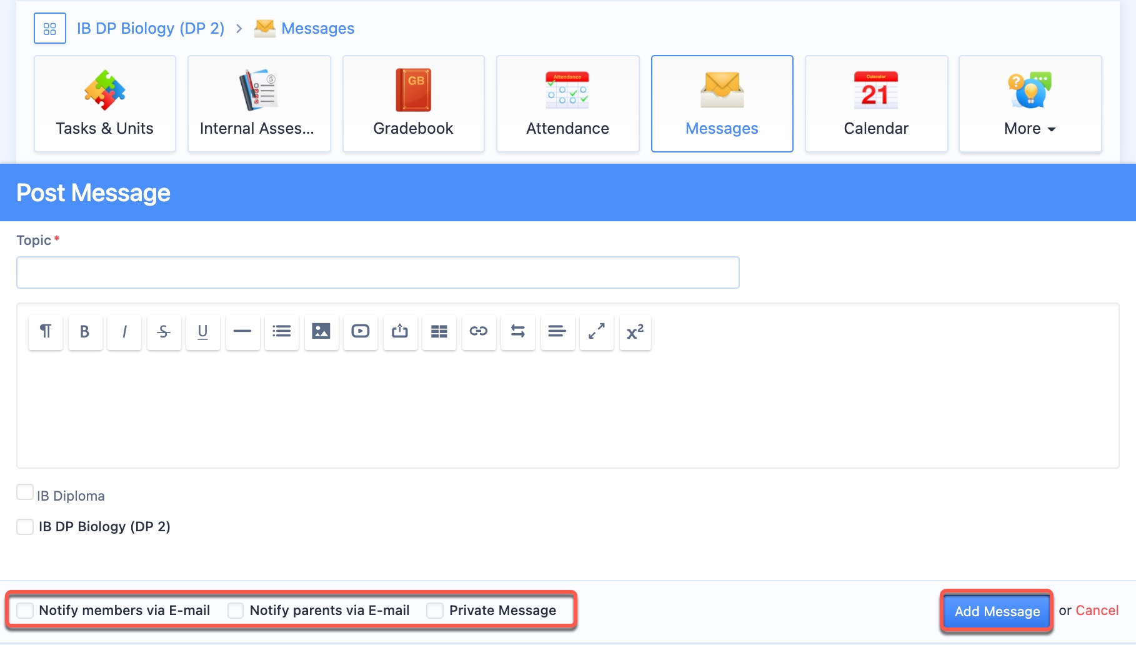Click the Add Message button
The height and width of the screenshot is (645, 1136).
click(996, 611)
